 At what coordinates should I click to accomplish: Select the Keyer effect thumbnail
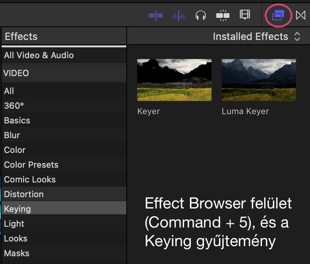174,80
